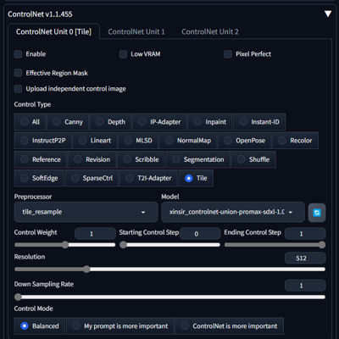Switch to ControlNet Unit 0 [Tile] tab
The width and height of the screenshot is (339, 339).
(53, 31)
